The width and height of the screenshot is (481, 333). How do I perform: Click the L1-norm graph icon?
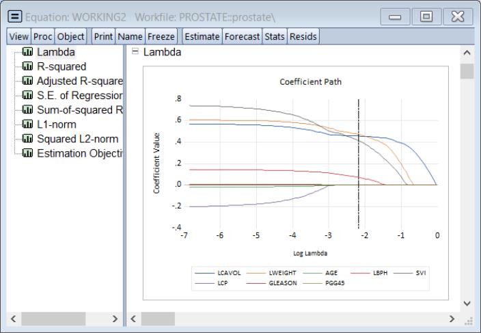[x=29, y=124]
